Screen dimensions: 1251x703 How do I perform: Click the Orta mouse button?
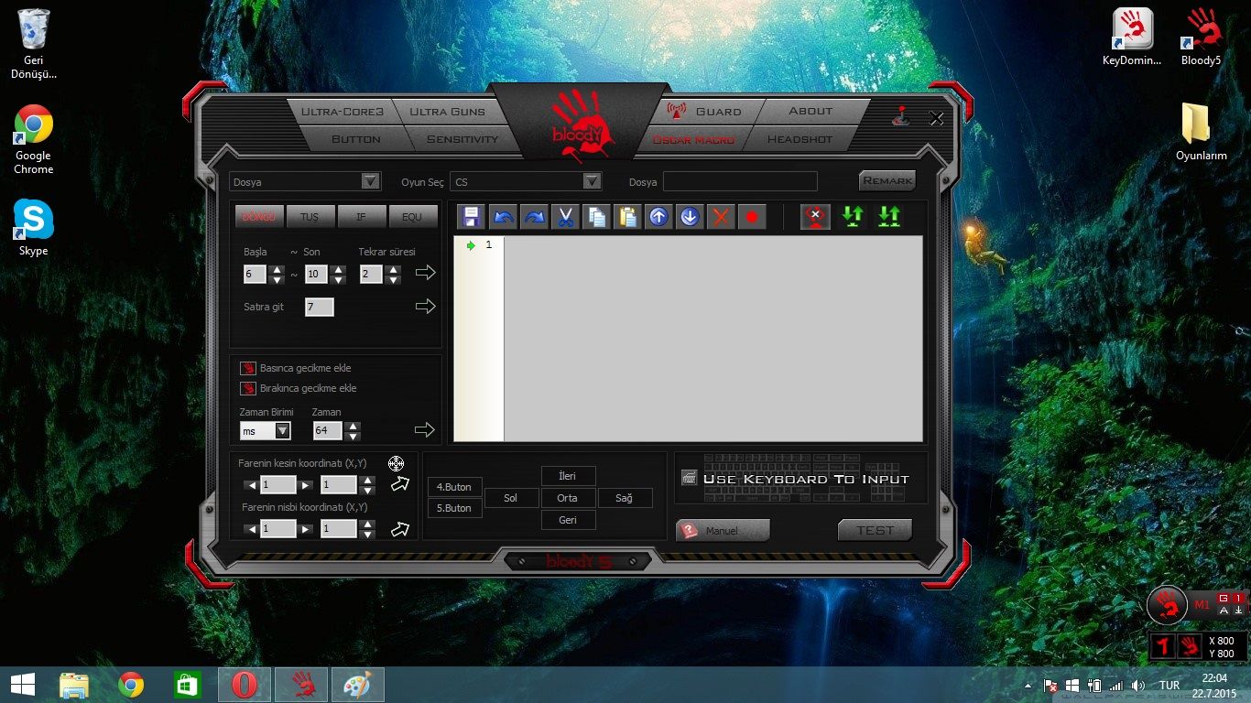(x=567, y=498)
